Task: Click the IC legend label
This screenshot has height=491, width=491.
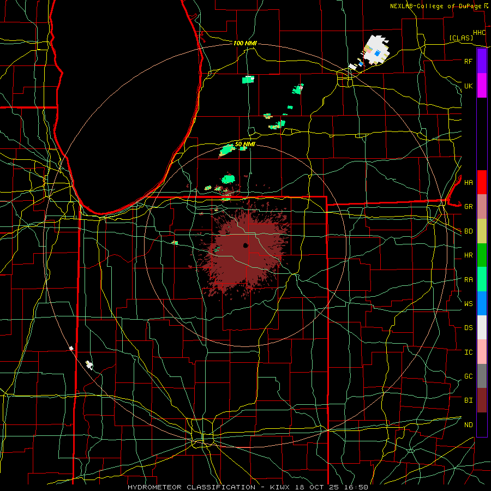Action: click(x=468, y=352)
